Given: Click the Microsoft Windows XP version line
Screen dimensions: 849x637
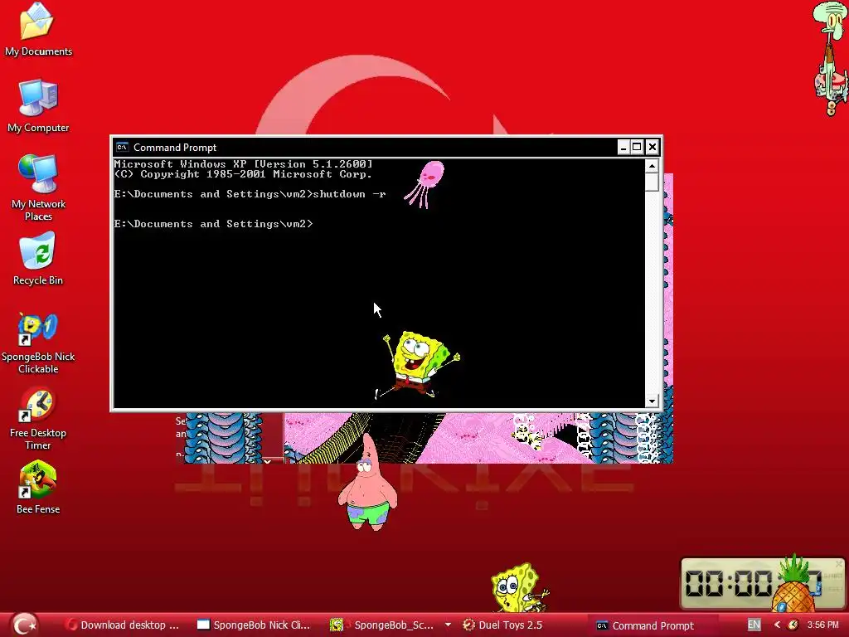Looking at the screenshot, I should pos(243,163).
